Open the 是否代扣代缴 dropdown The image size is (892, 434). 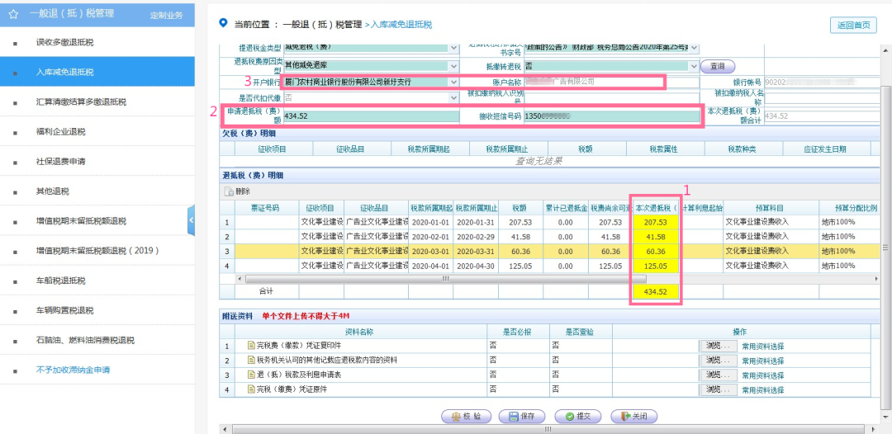[x=454, y=98]
